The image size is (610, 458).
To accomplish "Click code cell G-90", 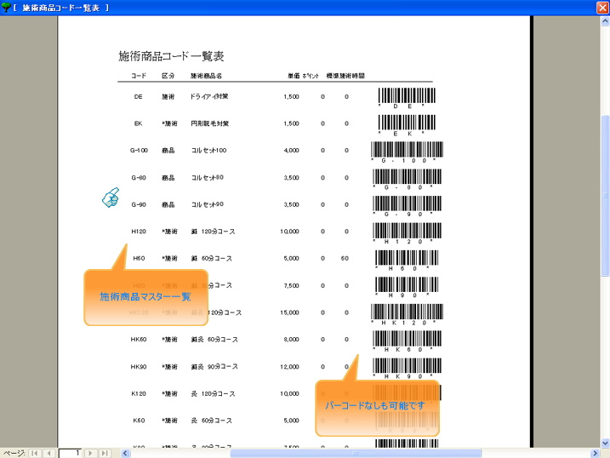I will coord(139,204).
